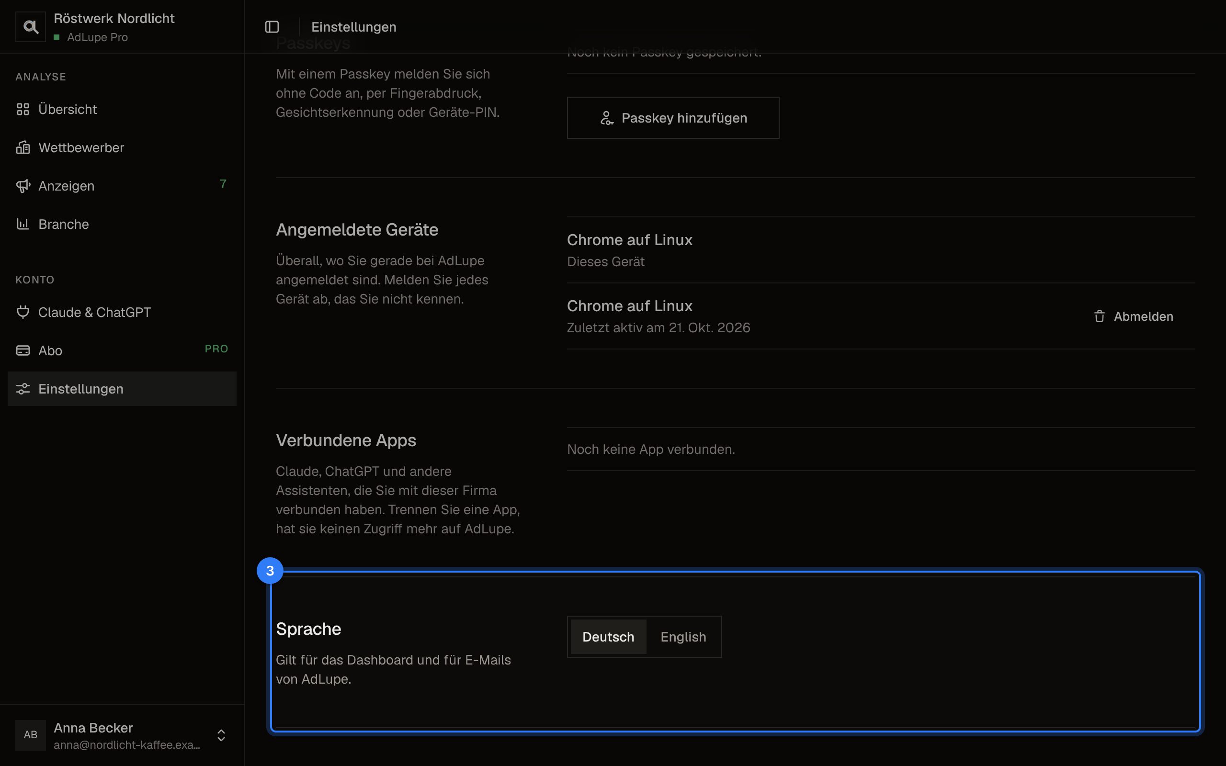Click the trash icon next to Abmelden
Screen dimensions: 1226x766
(x=1099, y=316)
